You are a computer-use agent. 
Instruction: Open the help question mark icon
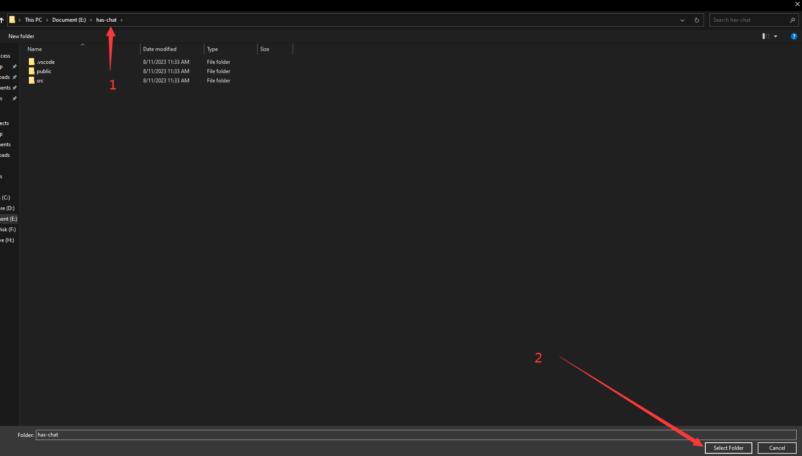pos(794,36)
